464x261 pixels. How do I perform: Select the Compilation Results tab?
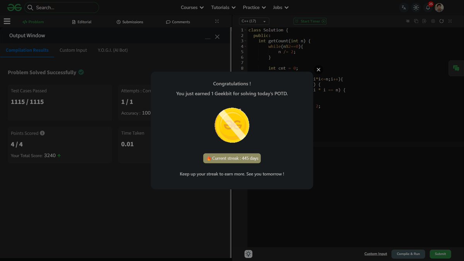pos(27,50)
